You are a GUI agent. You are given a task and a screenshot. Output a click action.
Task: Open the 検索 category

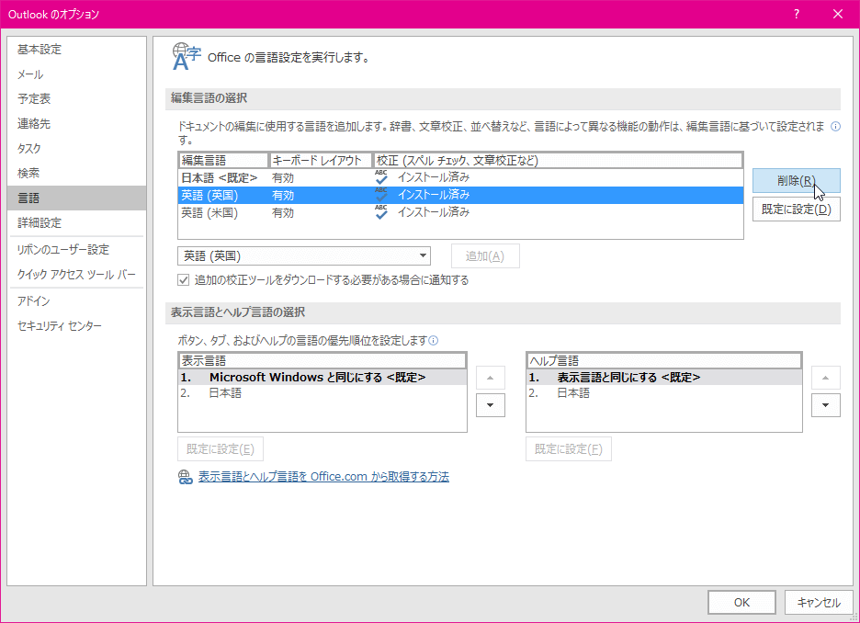point(77,173)
